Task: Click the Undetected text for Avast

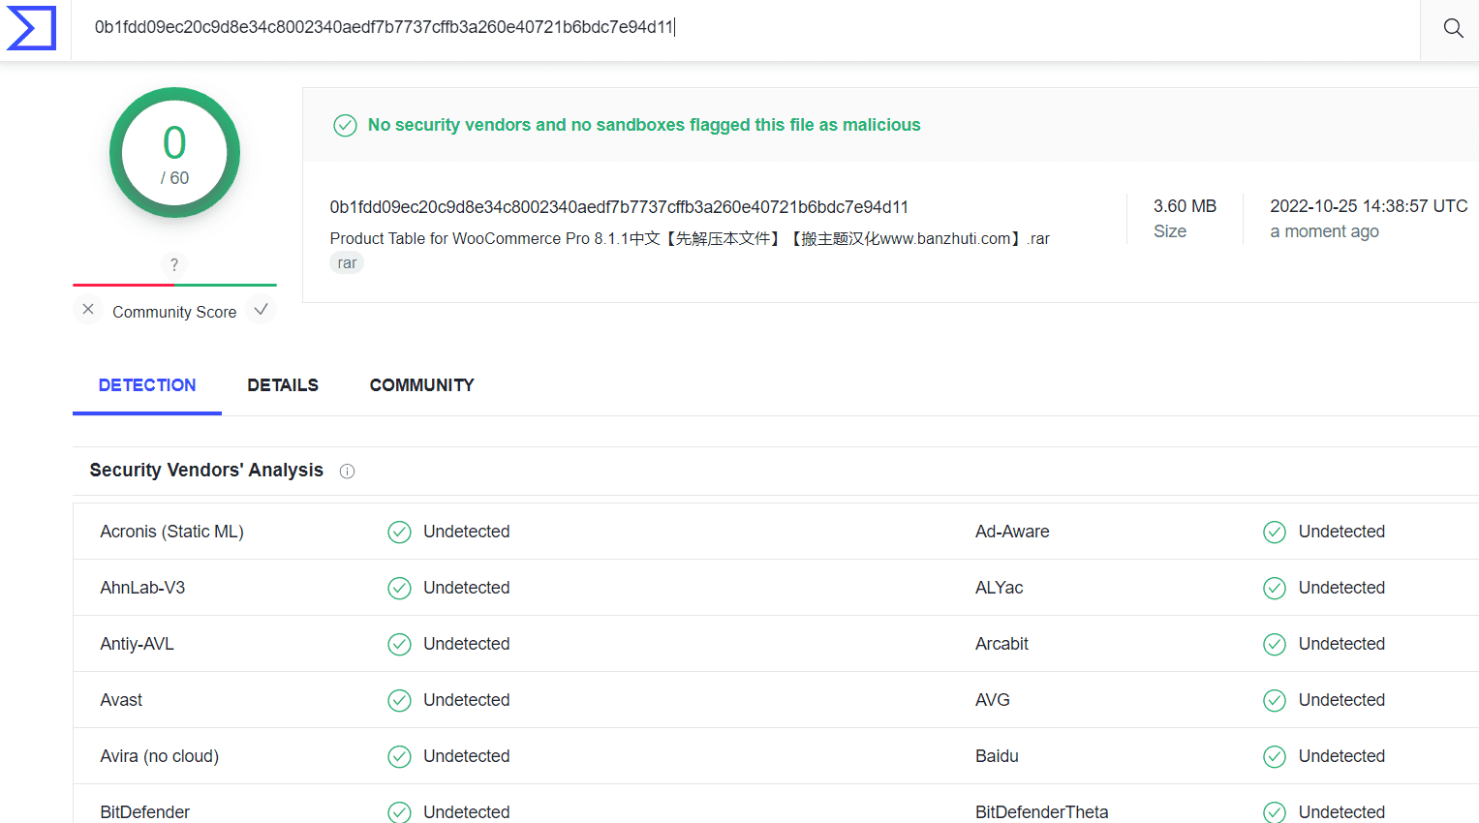Action: (x=466, y=700)
